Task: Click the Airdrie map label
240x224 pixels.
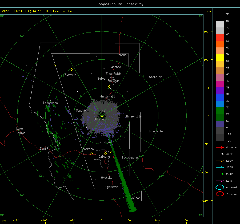Action: pyautogui.click(x=105, y=142)
